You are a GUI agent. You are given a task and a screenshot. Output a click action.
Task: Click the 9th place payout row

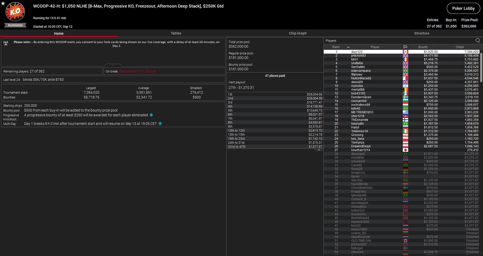click(275, 127)
